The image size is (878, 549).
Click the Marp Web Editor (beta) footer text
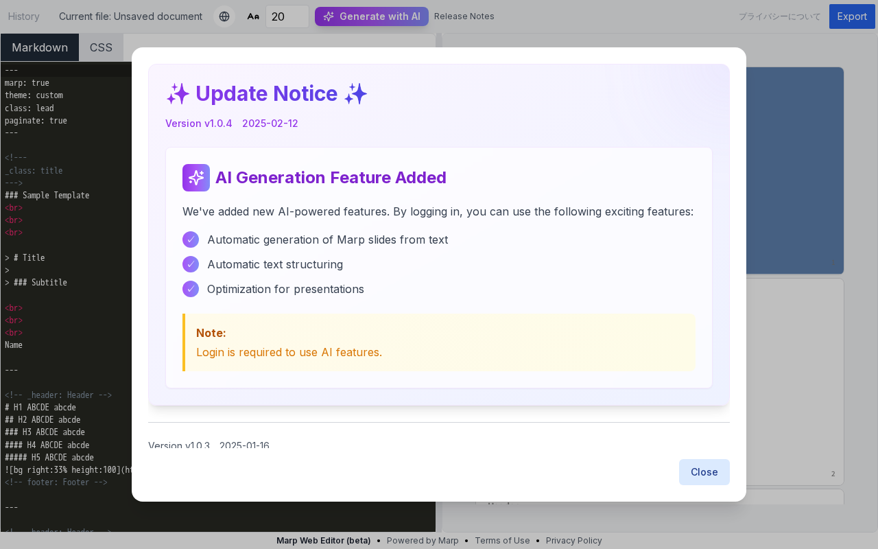324,541
